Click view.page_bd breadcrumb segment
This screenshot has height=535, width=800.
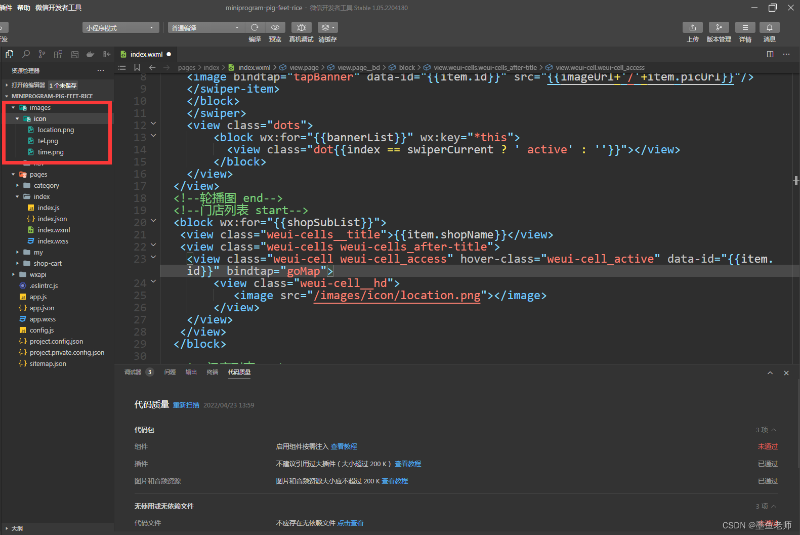point(358,67)
